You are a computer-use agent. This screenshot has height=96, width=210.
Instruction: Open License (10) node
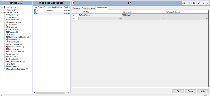pyautogui.click(x=14, y=54)
